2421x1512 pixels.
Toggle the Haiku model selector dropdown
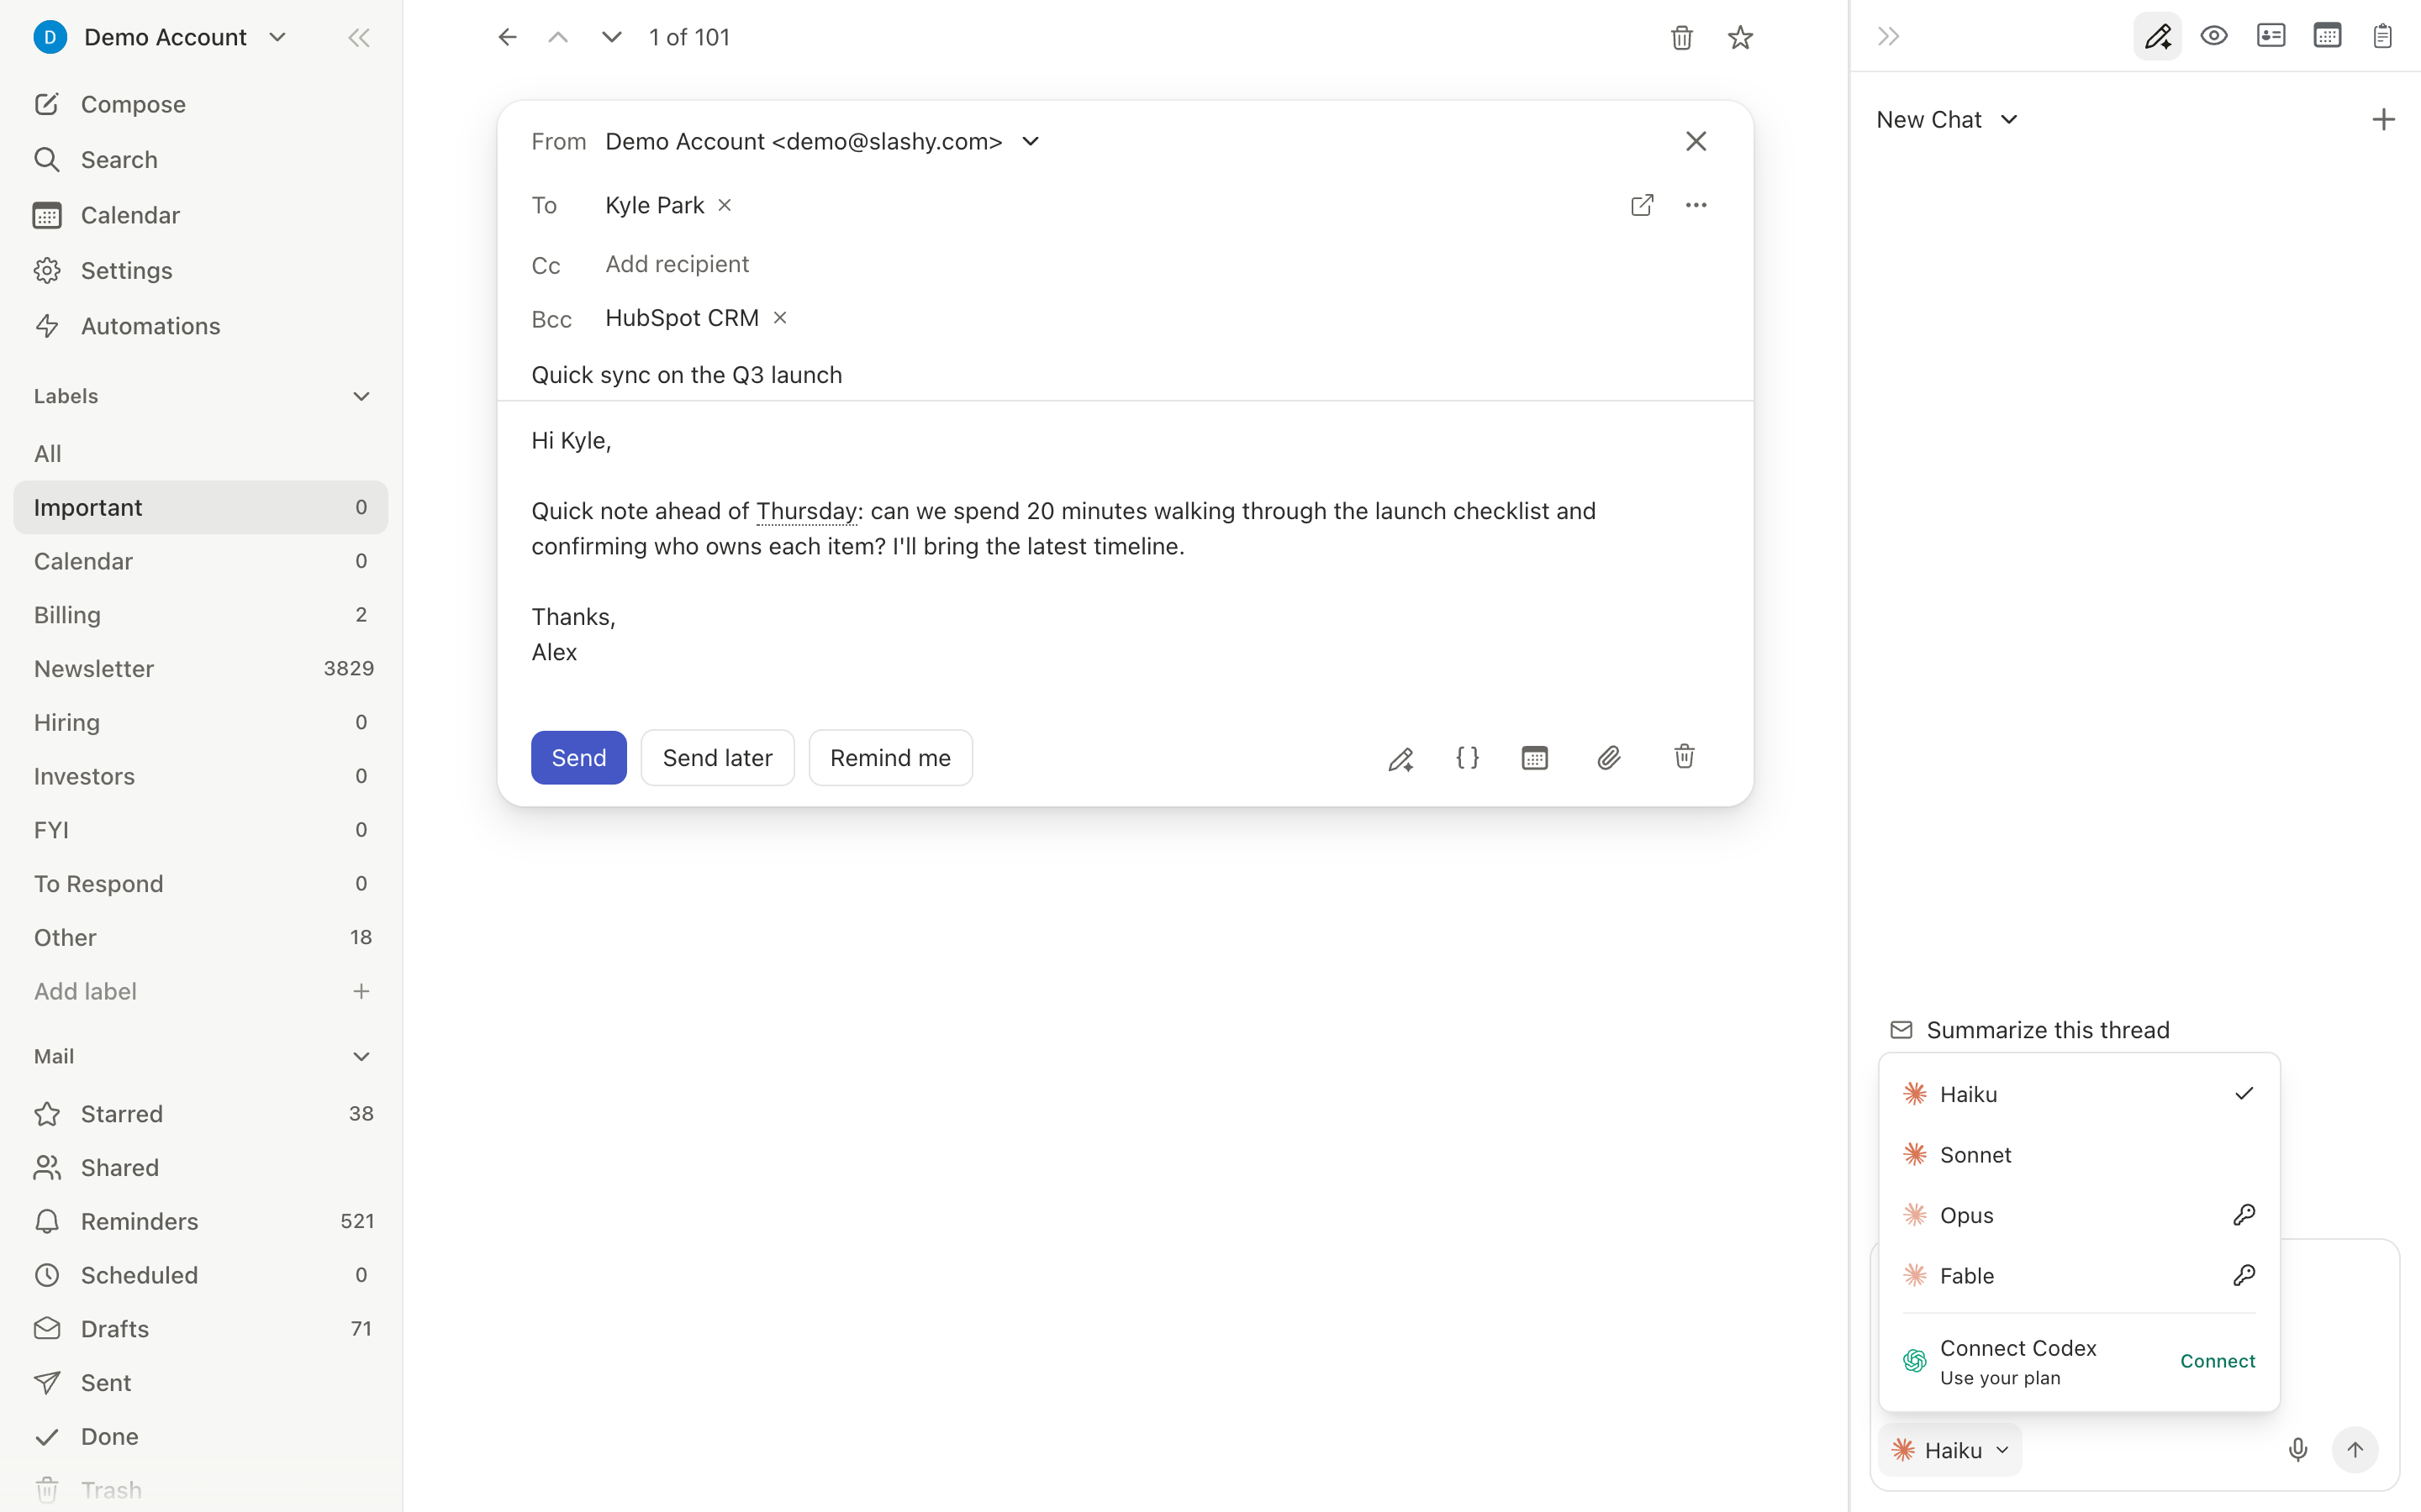click(x=1951, y=1450)
